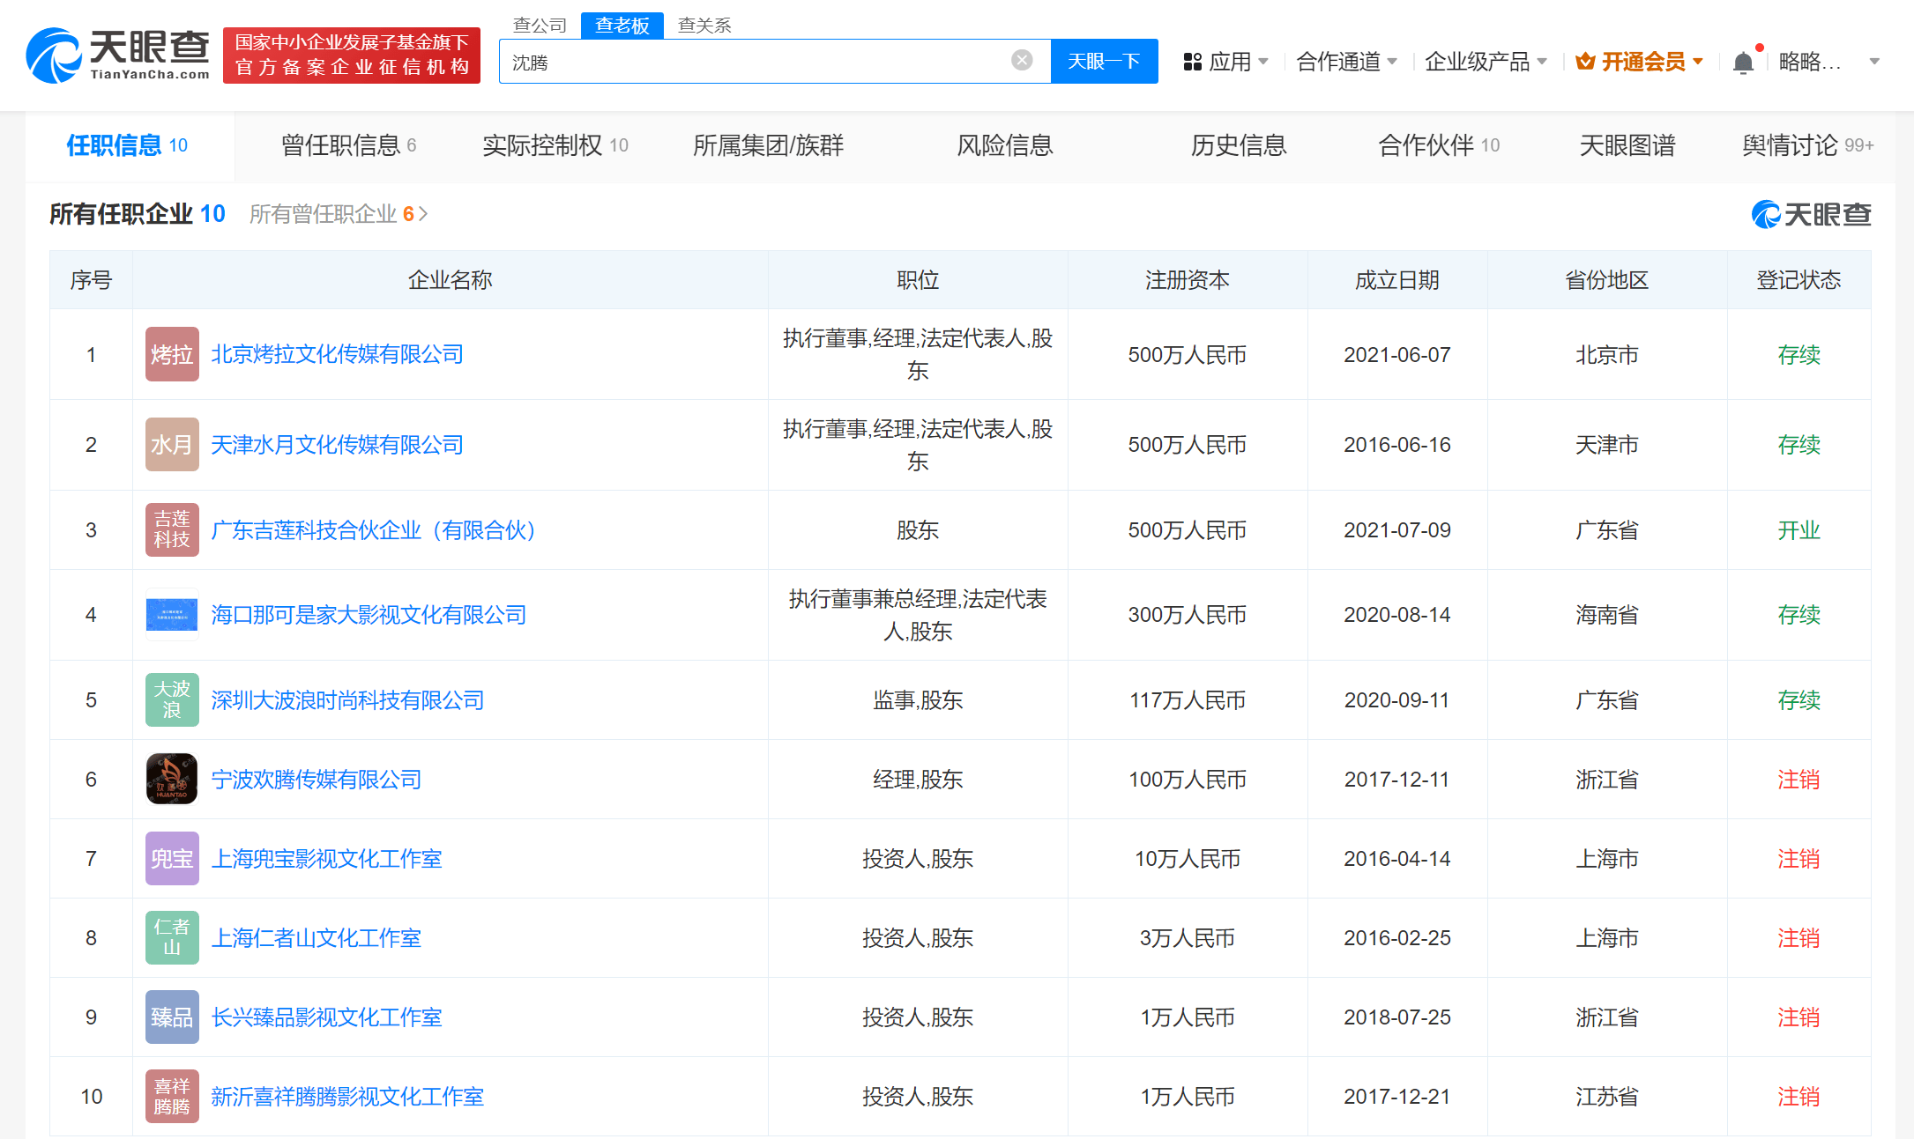The image size is (1914, 1139).
Task: Expand the account menu chevron
Action: [1873, 61]
